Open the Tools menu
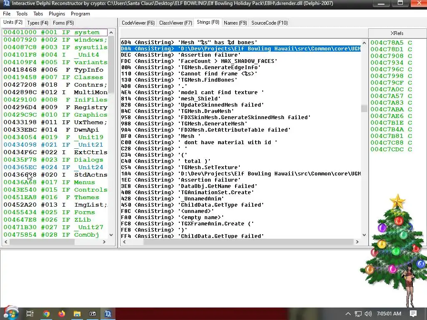Image resolution: width=427 pixels, height=320 pixels. (x=22, y=14)
